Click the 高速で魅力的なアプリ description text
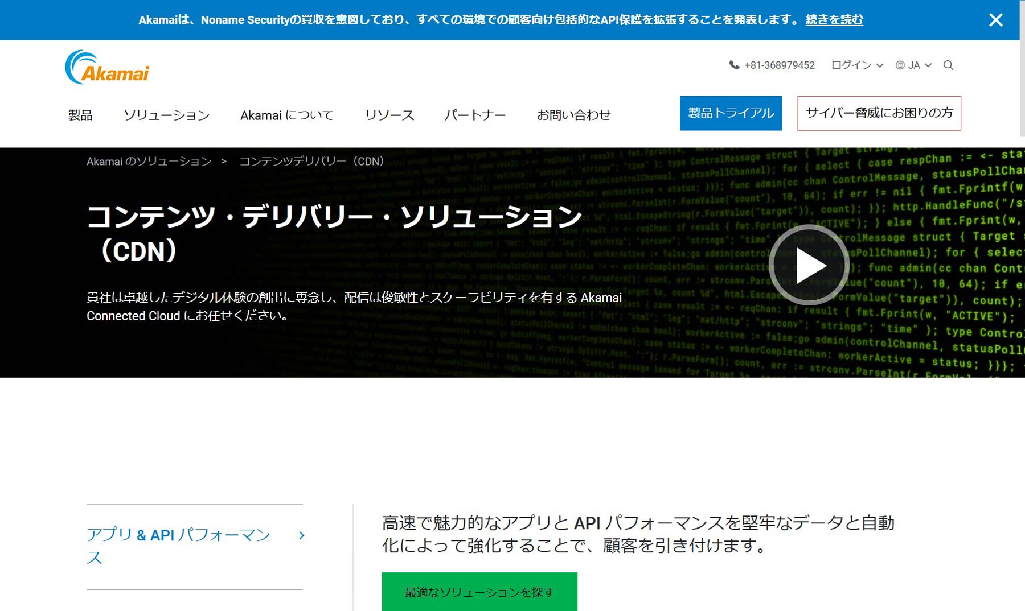 pyautogui.click(x=638, y=534)
